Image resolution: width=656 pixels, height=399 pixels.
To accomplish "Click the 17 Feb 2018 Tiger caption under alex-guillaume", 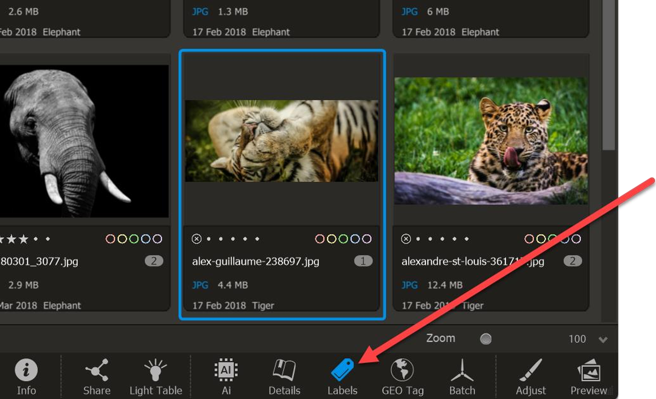I will point(233,306).
